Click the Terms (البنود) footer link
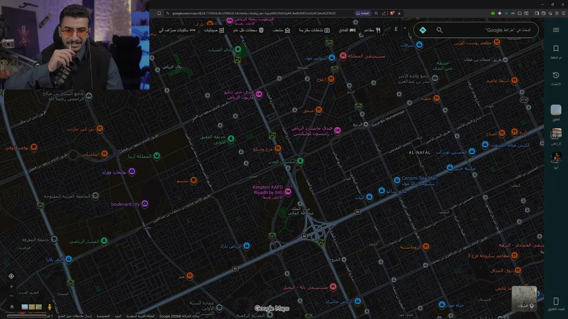This screenshot has width=568, height=319. [118, 316]
